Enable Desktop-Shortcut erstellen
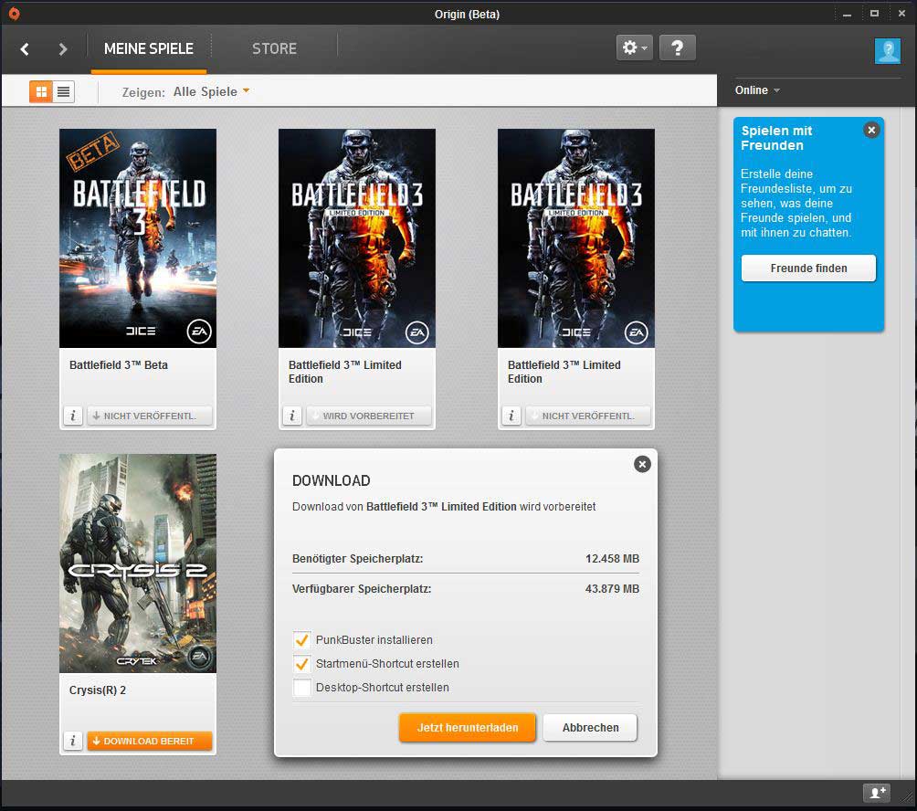The image size is (917, 811). tap(301, 688)
